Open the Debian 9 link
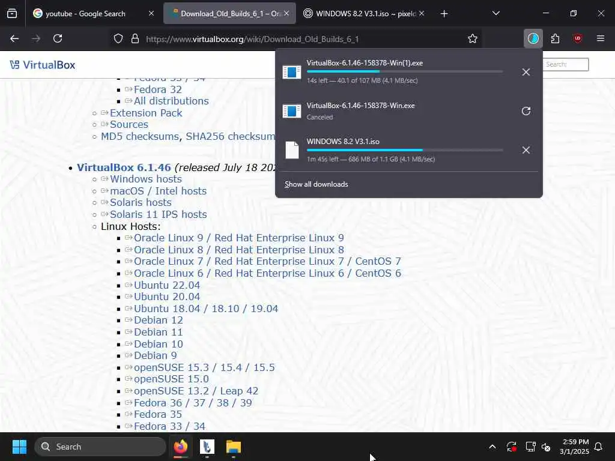This screenshot has width=615, height=461. click(156, 355)
